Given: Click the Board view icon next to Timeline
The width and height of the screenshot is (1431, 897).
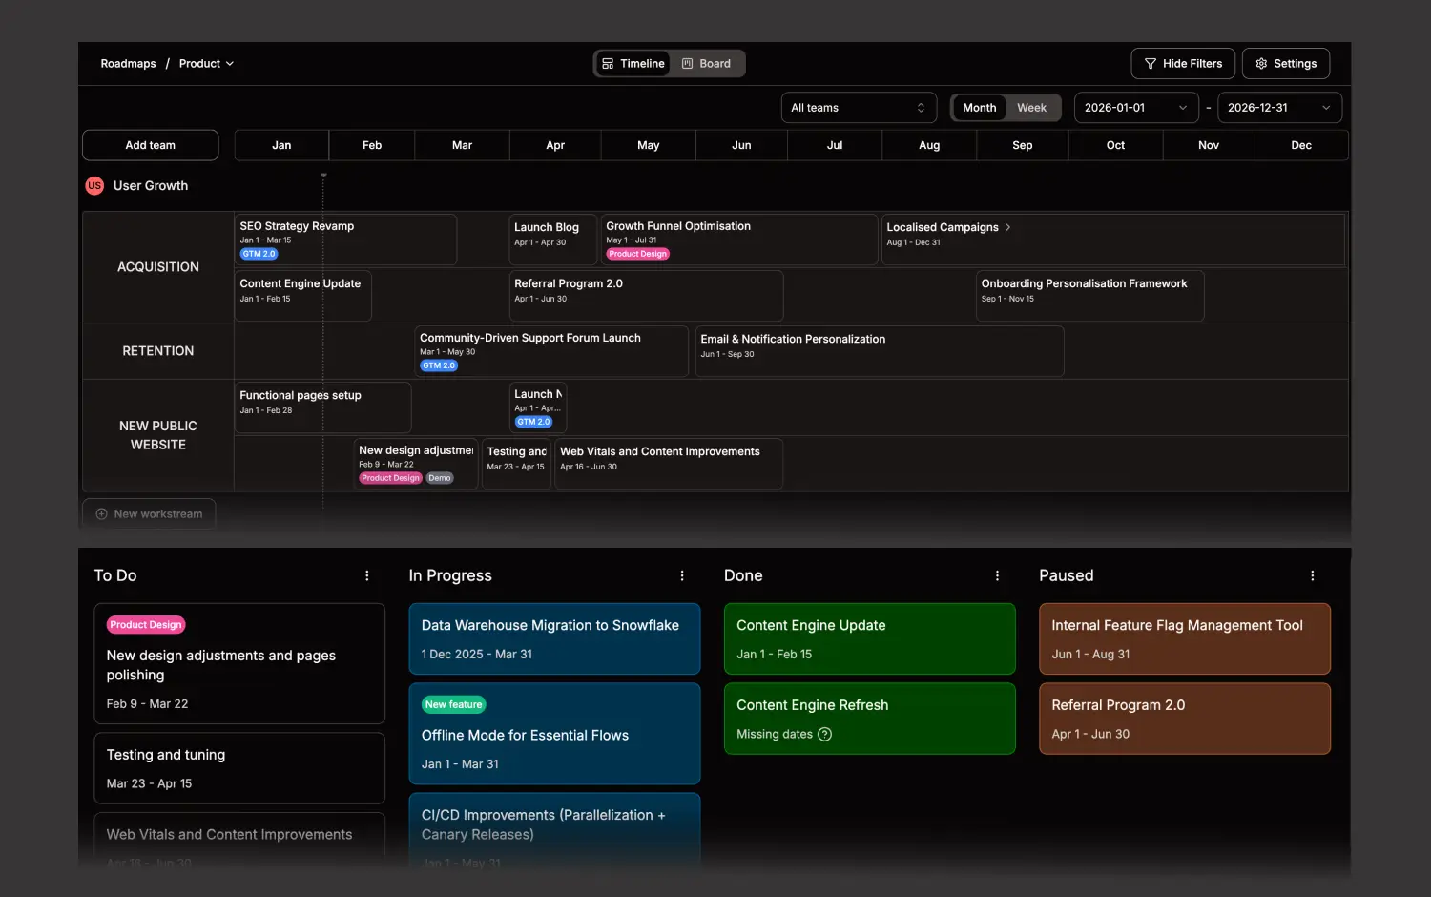Looking at the screenshot, I should pos(686,63).
